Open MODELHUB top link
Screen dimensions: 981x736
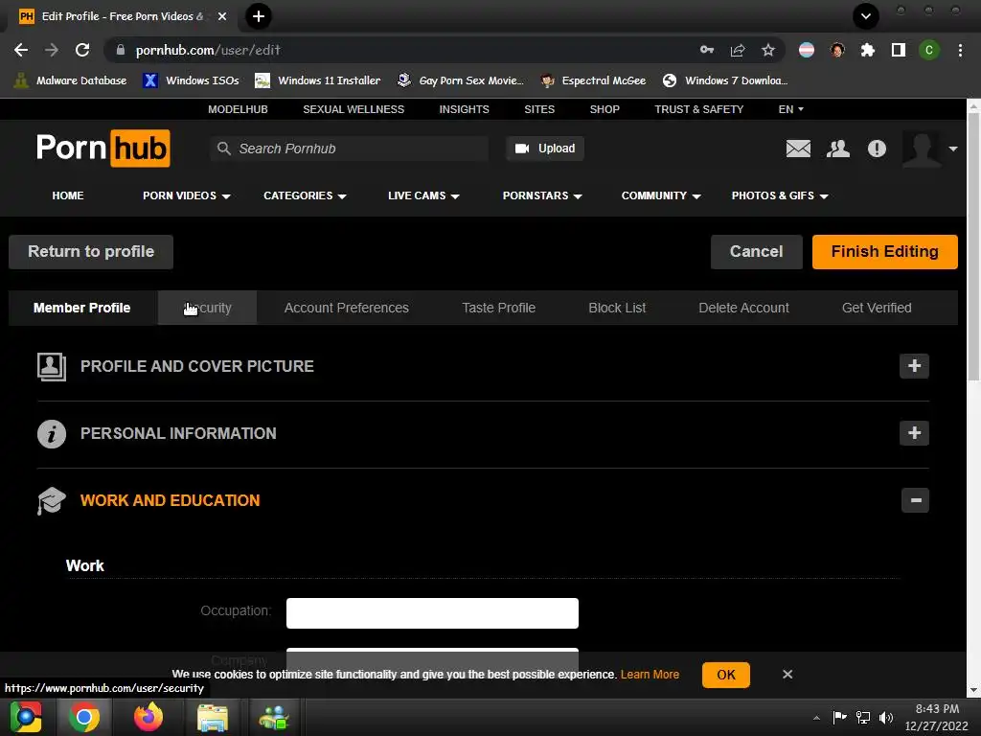[238, 109]
